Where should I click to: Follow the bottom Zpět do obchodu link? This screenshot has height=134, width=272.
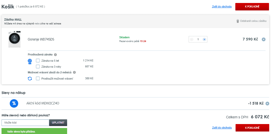pyautogui.click(x=222, y=128)
